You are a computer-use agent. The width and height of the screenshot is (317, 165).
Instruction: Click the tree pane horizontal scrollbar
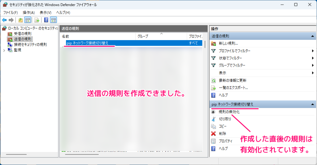point(16,155)
